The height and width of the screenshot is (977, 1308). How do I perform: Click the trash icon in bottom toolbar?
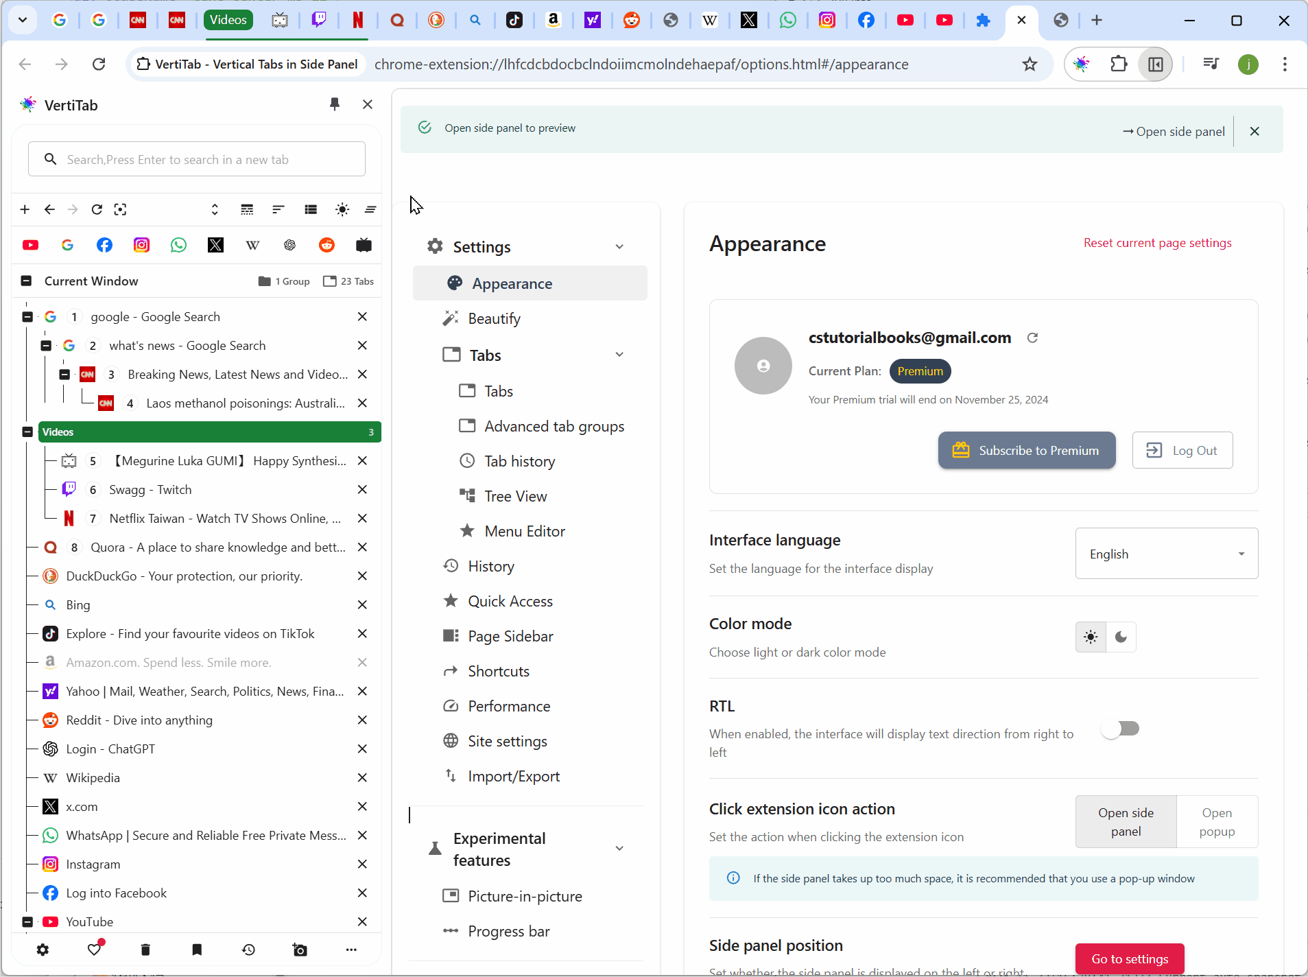point(145,950)
